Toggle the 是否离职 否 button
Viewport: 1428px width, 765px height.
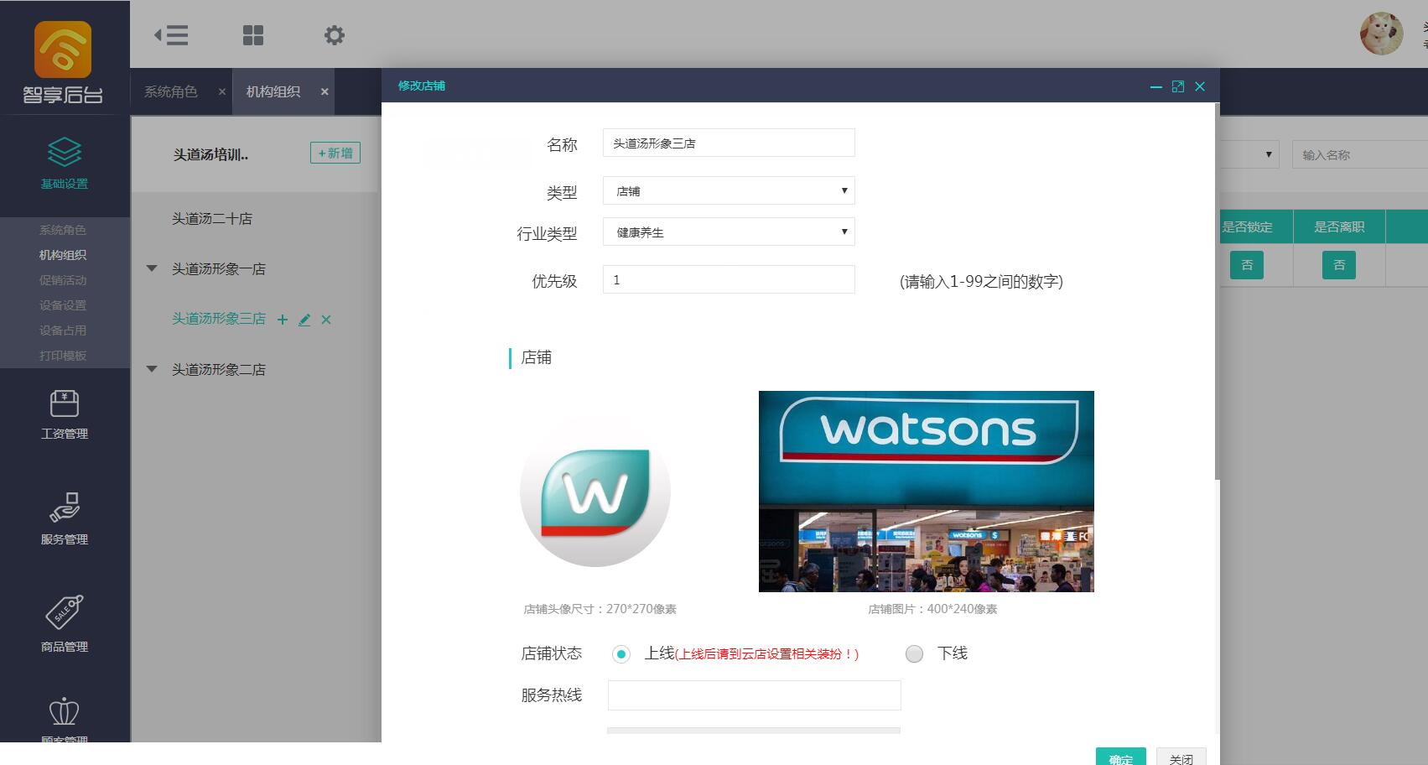coord(1339,265)
